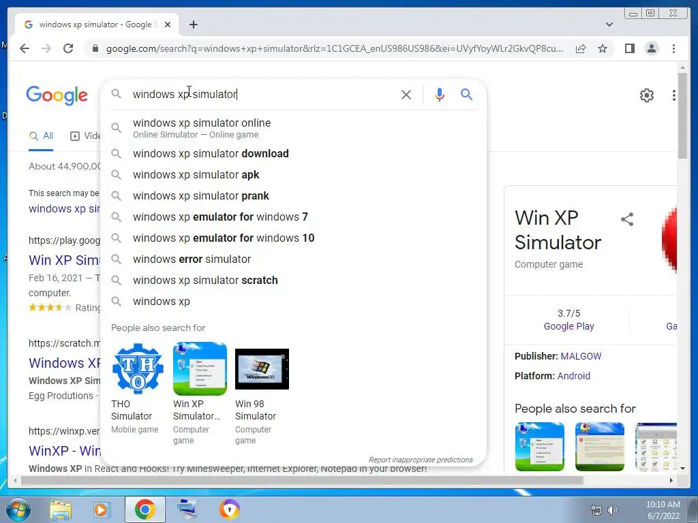Switch to the Videos results tab

coord(85,136)
